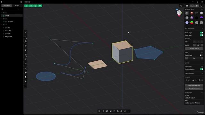Click the Plane from camera button

pyautogui.click(x=194, y=89)
